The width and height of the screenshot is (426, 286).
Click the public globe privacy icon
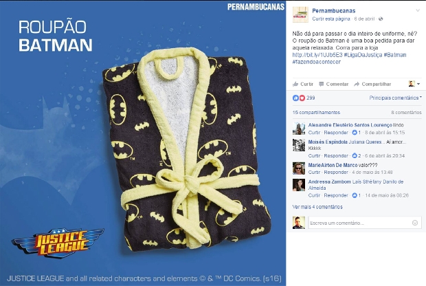click(381, 19)
